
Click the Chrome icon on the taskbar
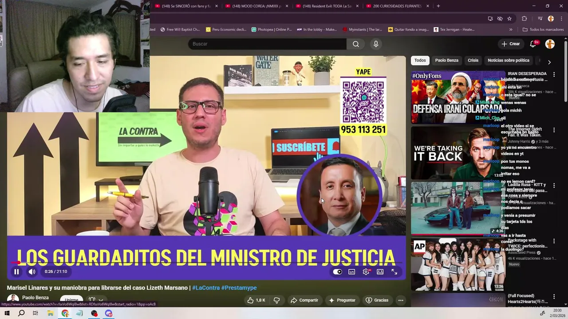click(x=65, y=313)
